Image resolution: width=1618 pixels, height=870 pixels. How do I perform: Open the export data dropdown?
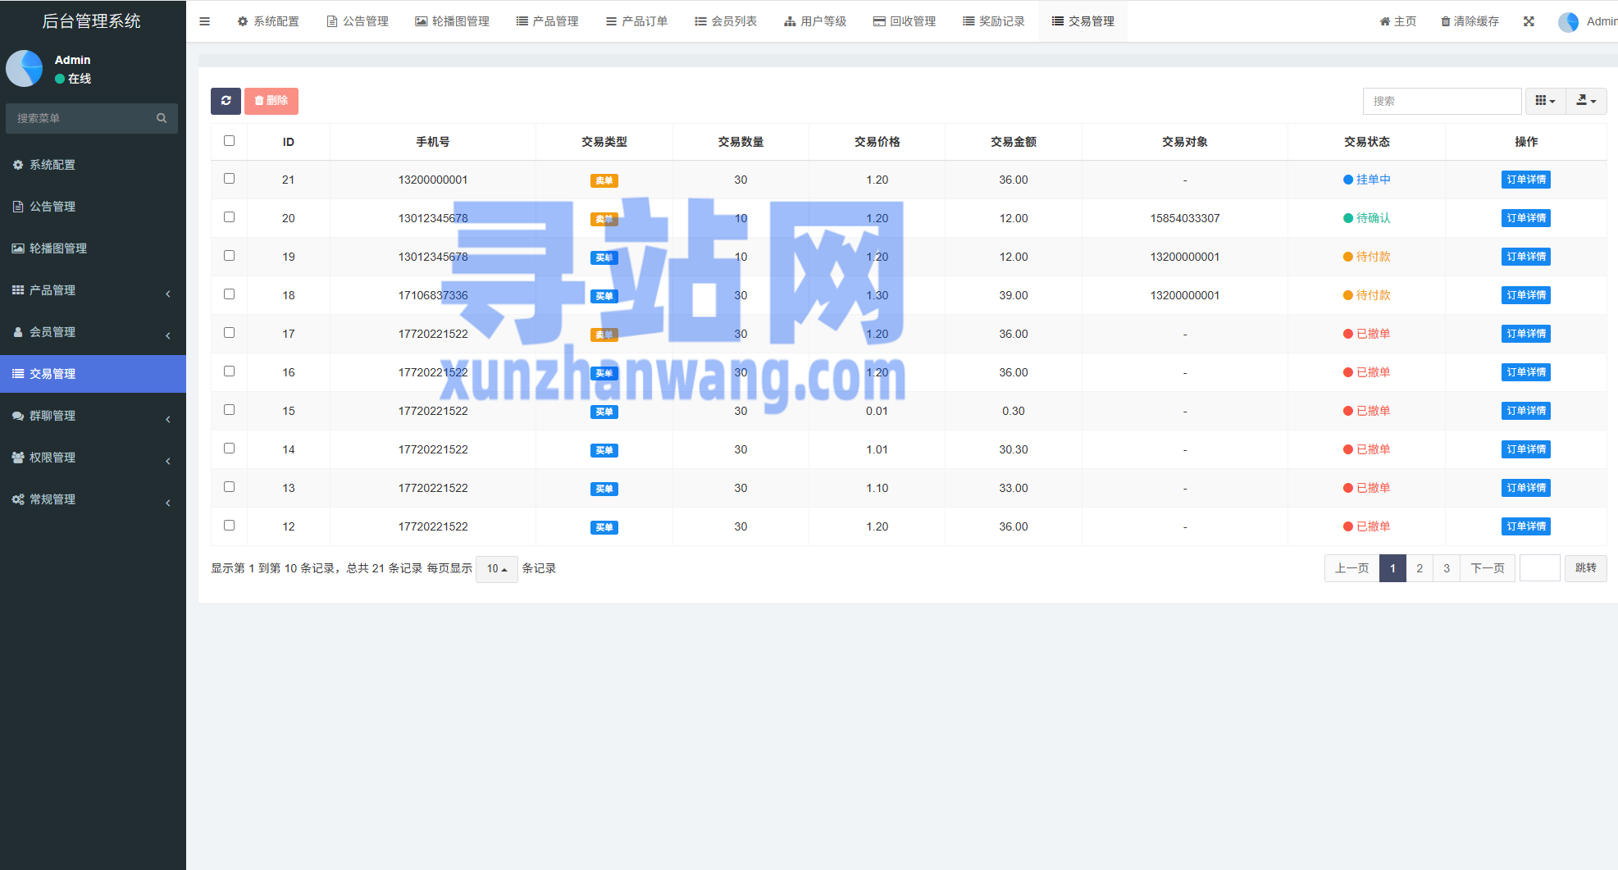(x=1586, y=101)
